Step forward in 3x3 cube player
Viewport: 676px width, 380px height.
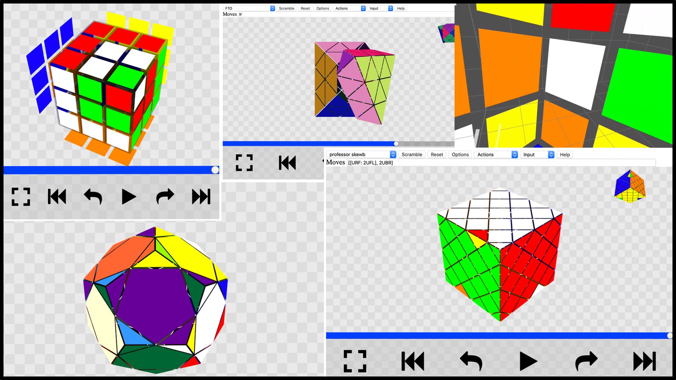pos(165,196)
